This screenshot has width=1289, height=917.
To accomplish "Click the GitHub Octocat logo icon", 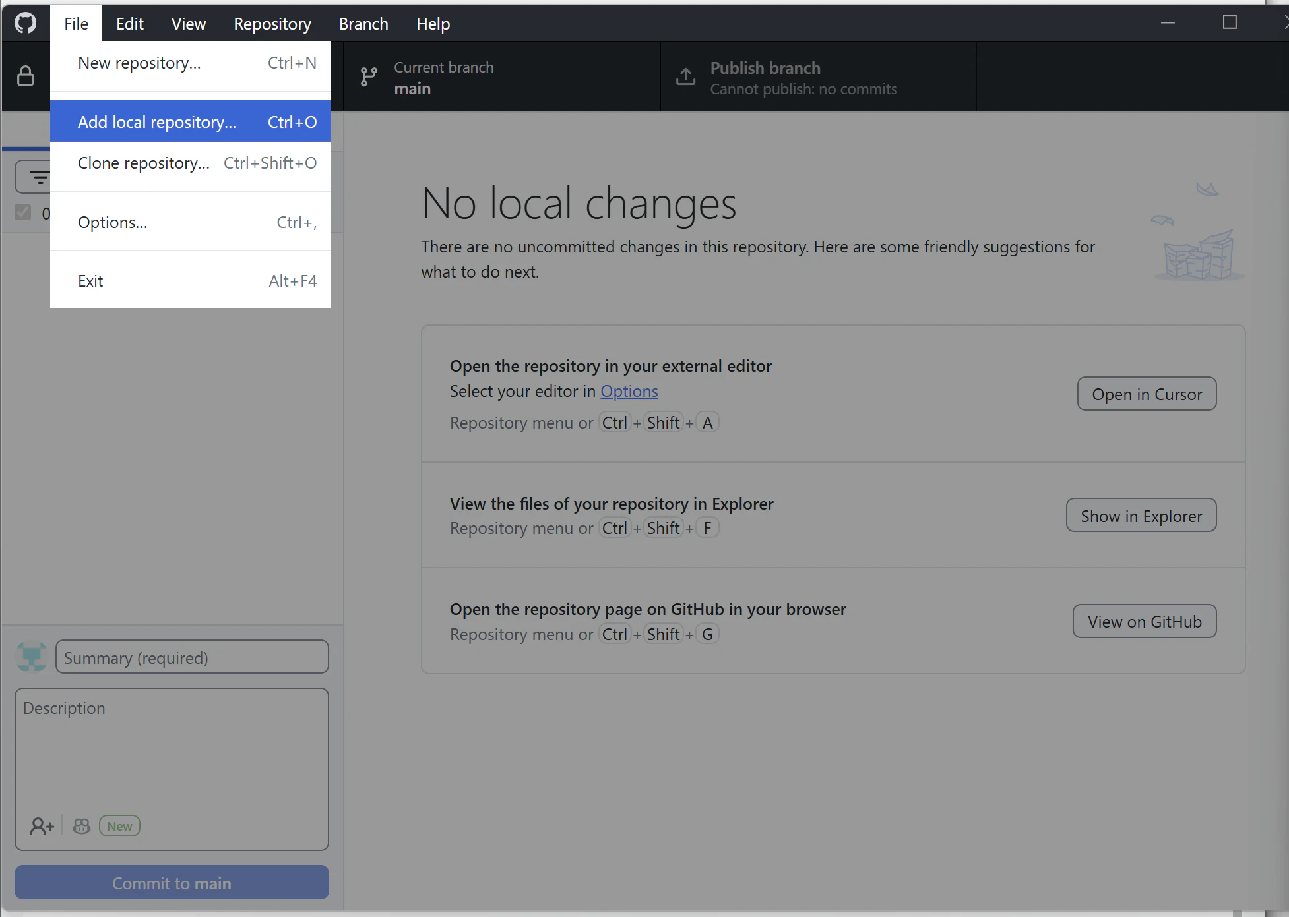I will pos(25,24).
